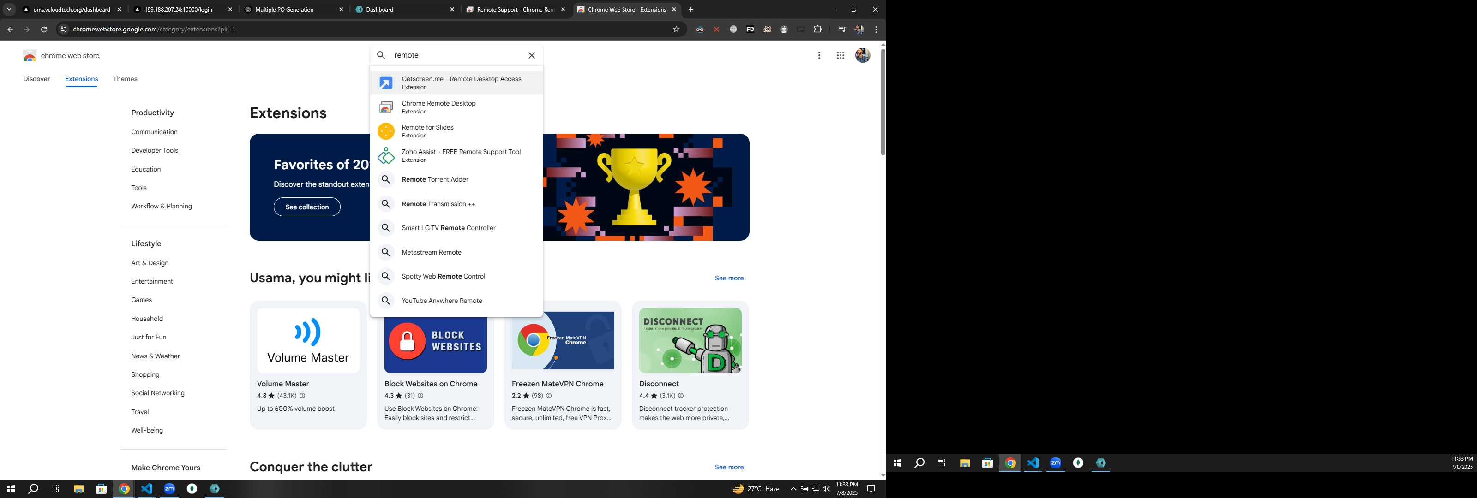This screenshot has width=1477, height=498.
Task: Open the Volume Master extension thumbnail
Action: 308,340
